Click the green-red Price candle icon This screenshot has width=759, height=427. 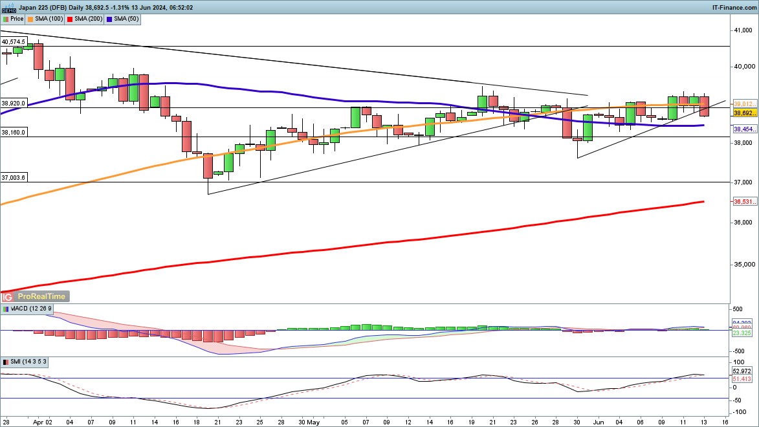[6, 19]
